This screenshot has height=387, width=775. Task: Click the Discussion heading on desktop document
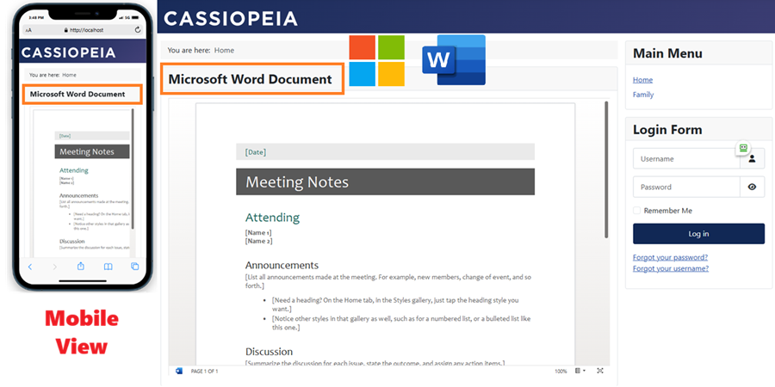269,352
